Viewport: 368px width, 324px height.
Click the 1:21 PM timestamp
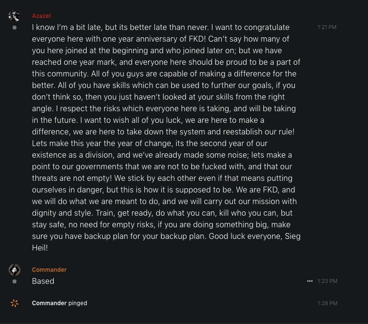[x=327, y=28]
